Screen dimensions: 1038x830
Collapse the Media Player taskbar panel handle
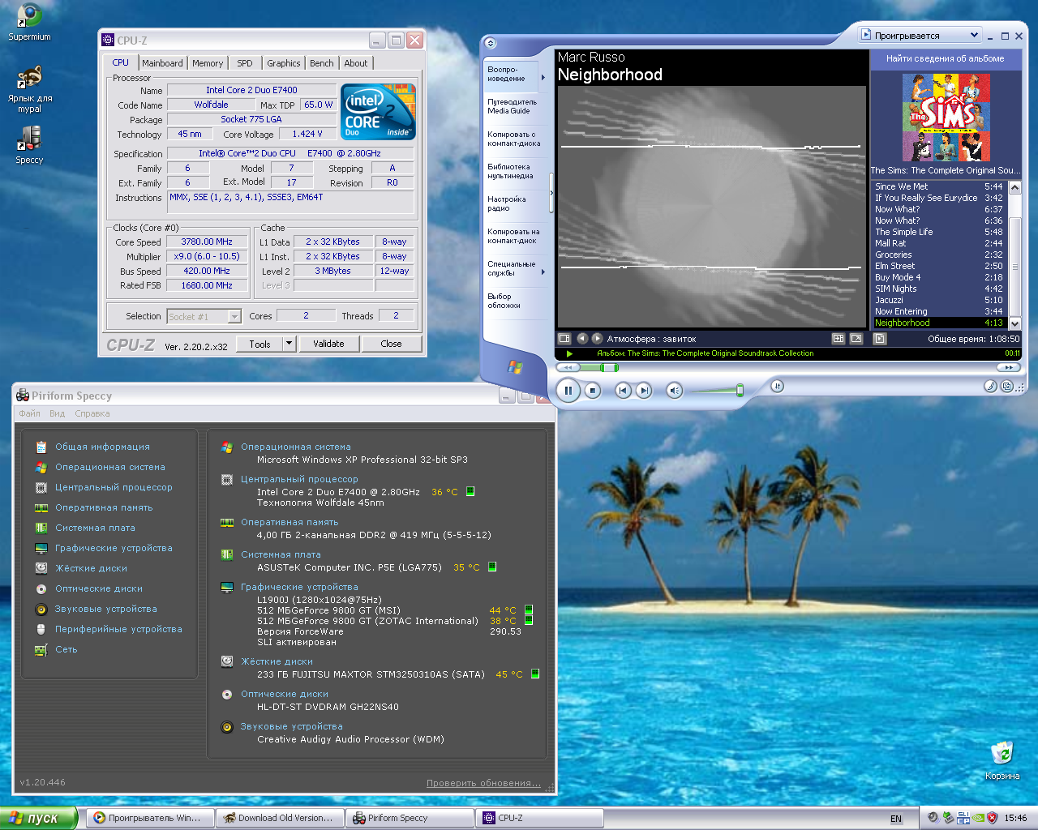coord(551,193)
